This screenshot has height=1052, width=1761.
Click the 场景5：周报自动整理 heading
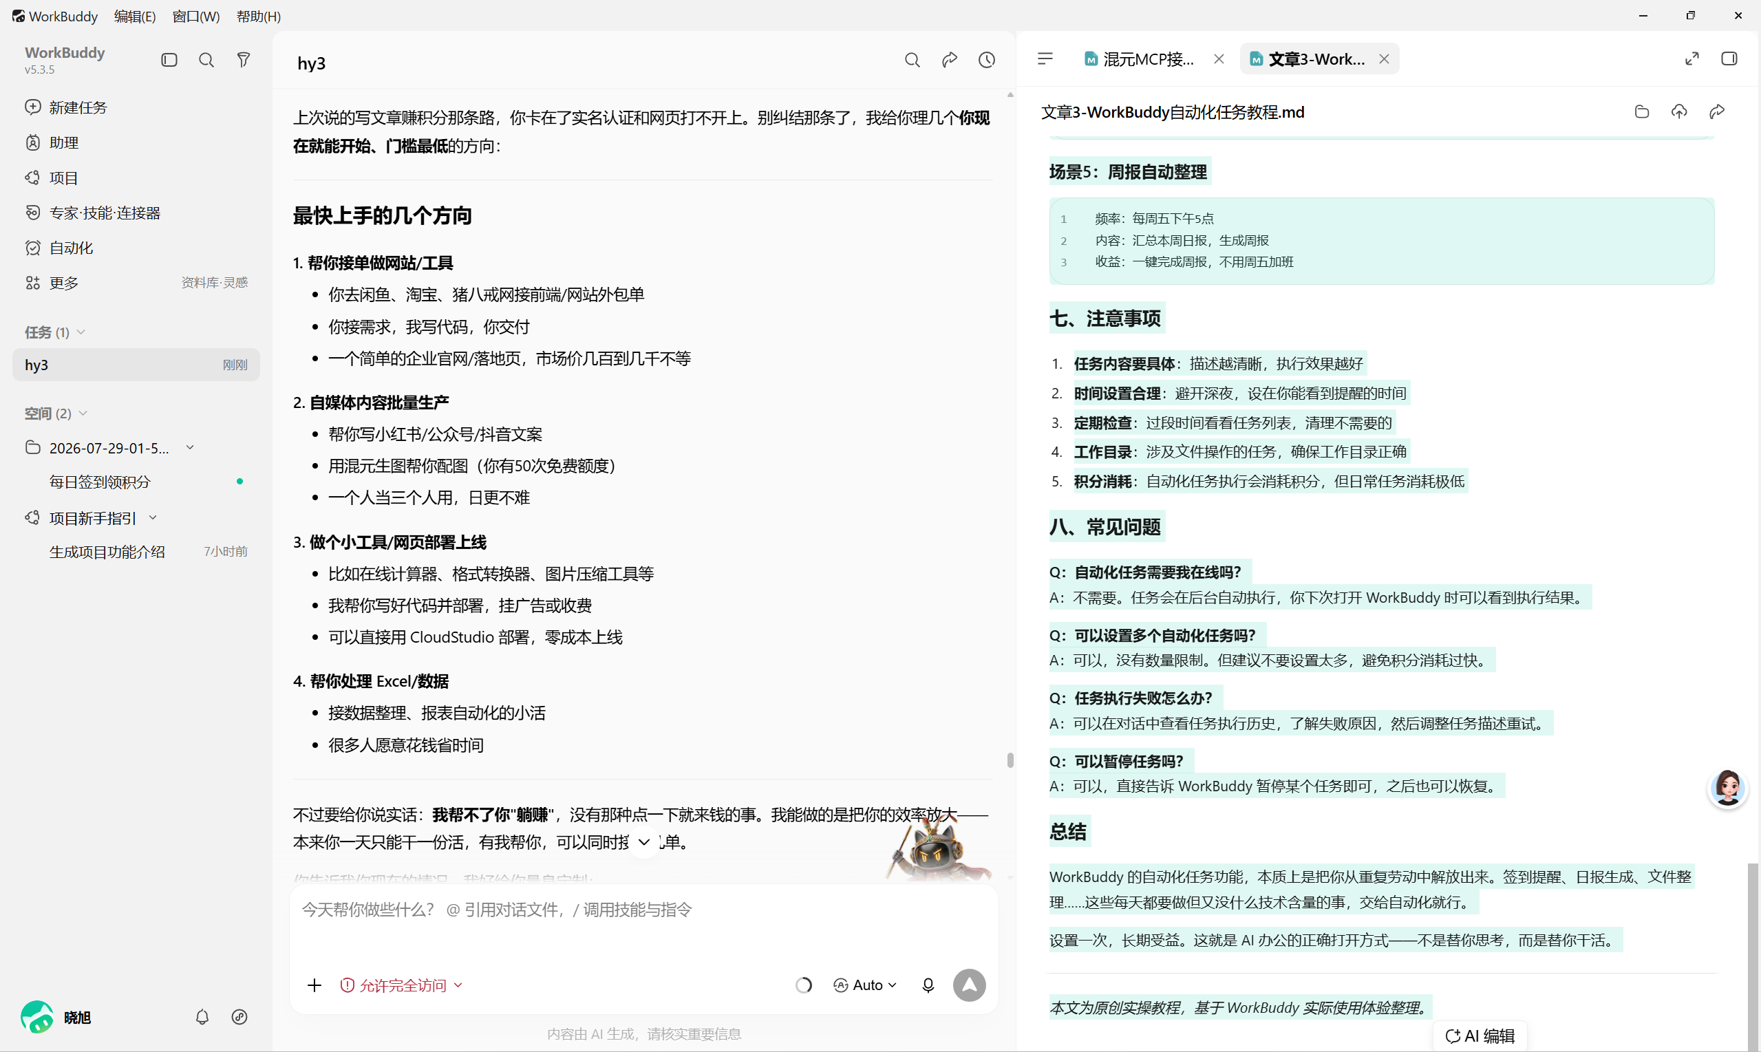1127,171
